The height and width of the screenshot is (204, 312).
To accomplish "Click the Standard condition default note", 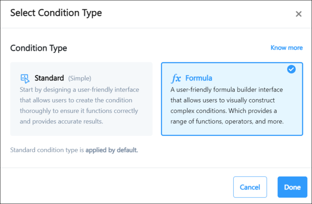I will pos(74,150).
